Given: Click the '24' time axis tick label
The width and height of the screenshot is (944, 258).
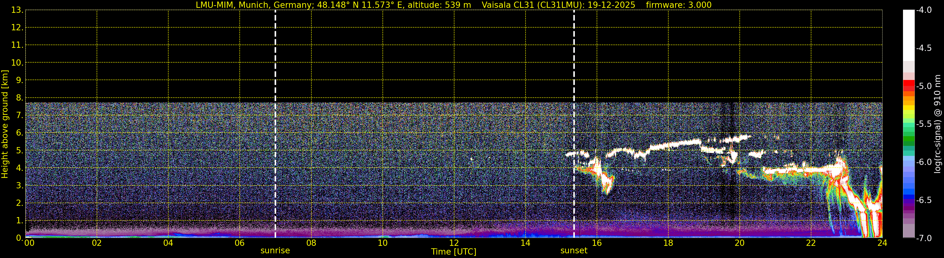Looking at the screenshot, I should point(882,243).
